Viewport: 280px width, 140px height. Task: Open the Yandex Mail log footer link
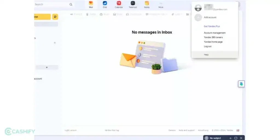pos(112,130)
